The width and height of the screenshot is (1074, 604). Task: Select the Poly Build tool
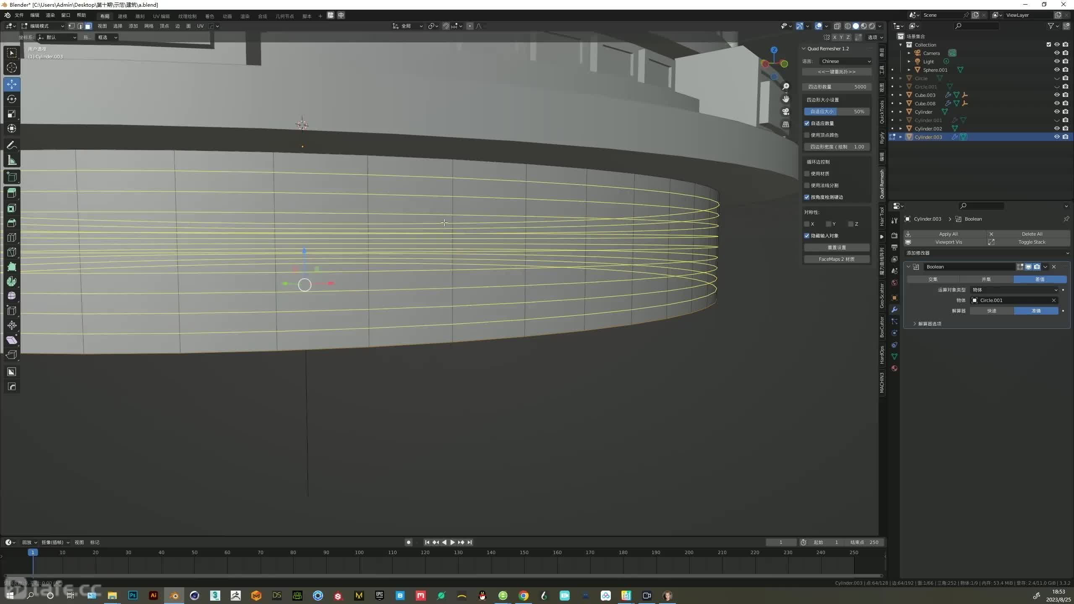pos(12,266)
